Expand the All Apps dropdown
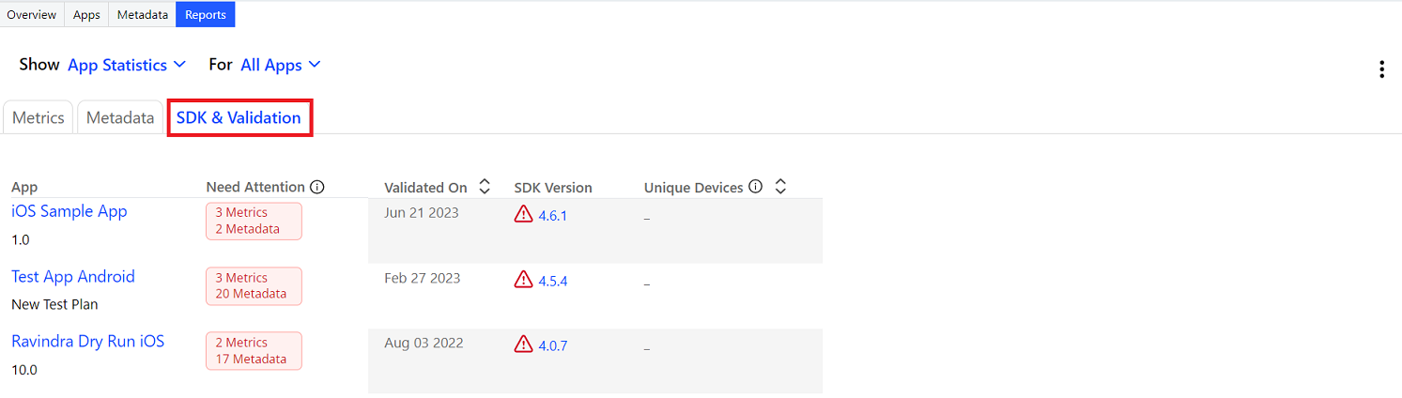 point(281,65)
